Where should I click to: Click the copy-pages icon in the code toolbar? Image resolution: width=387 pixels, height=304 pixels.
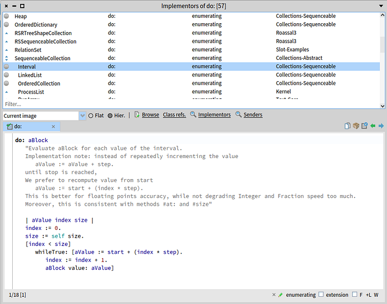pyautogui.click(x=347, y=126)
